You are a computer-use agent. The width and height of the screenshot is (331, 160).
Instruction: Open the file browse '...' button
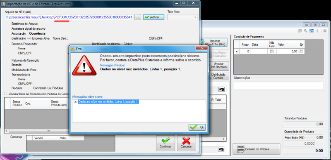pyautogui.click(x=138, y=17)
